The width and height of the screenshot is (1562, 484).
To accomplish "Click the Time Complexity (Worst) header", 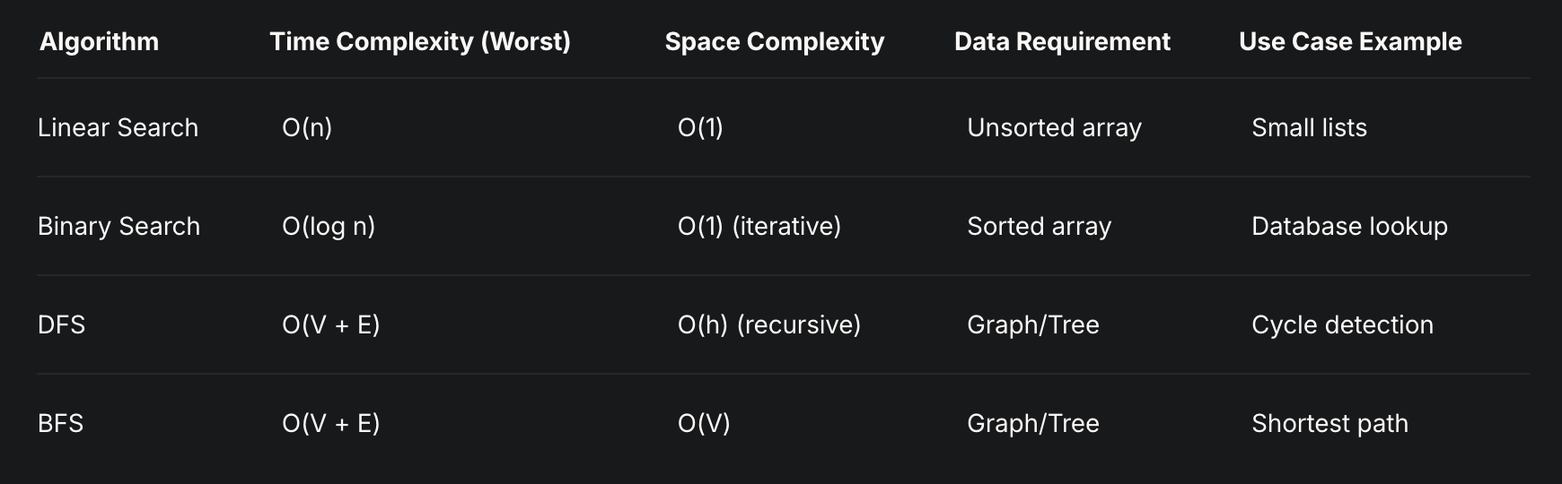I will pos(420,41).
